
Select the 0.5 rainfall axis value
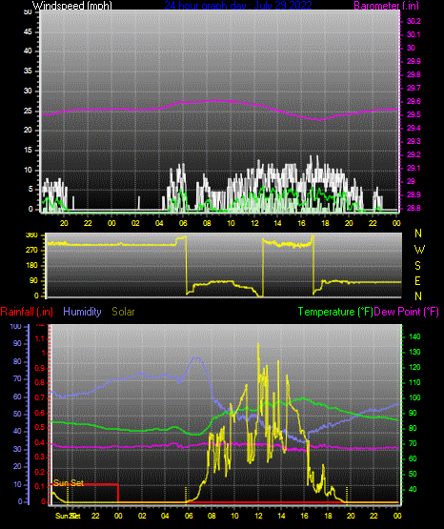(40, 427)
